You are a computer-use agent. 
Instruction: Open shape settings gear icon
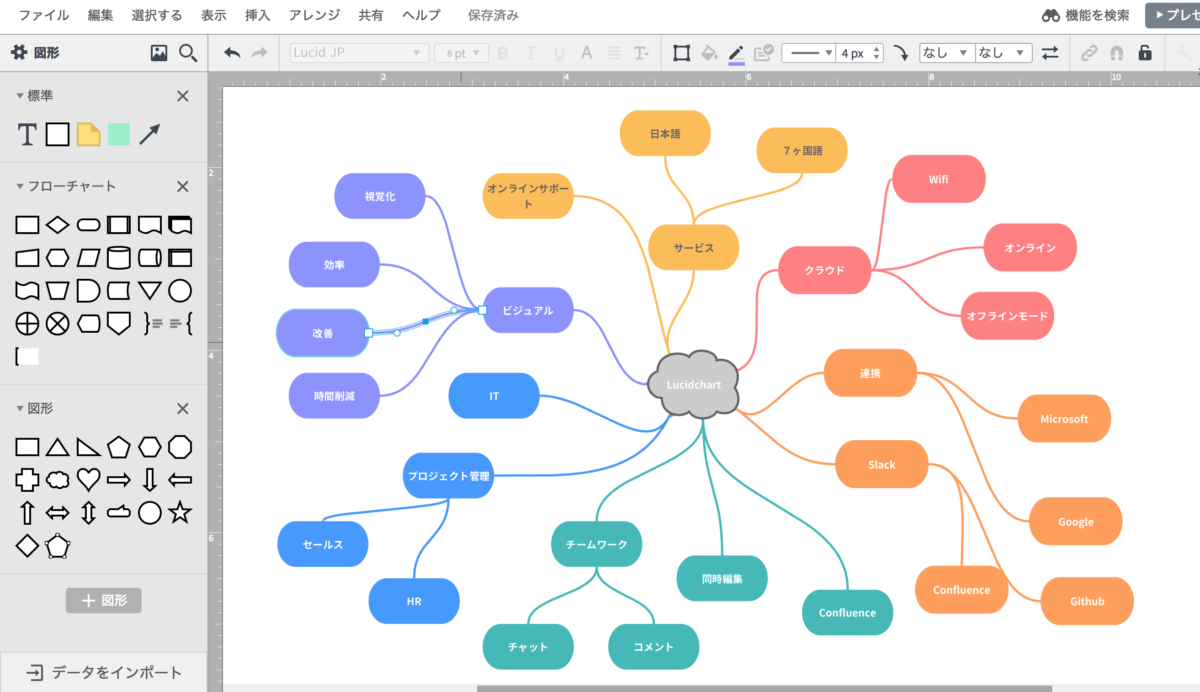click(x=20, y=52)
